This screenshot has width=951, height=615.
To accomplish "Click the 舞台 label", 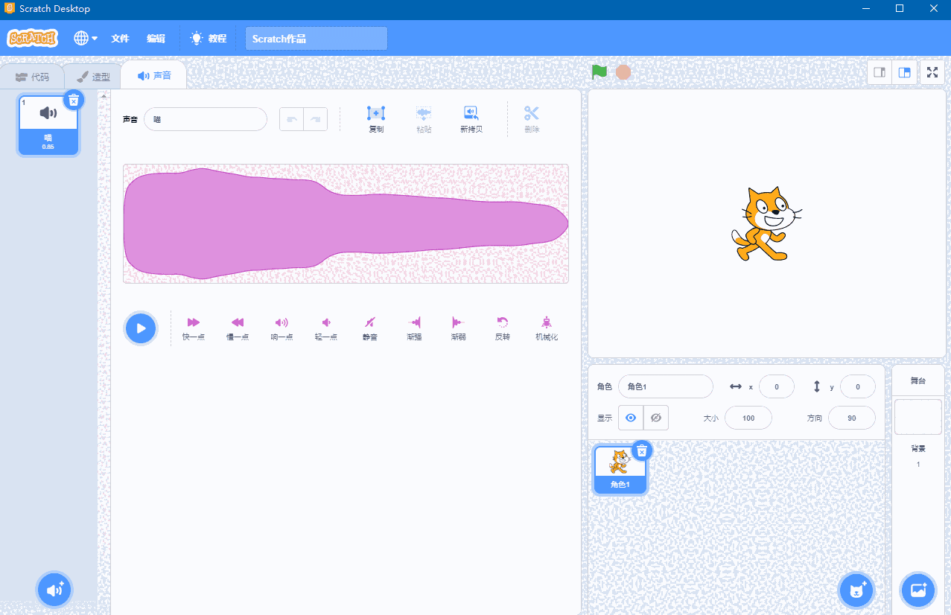I will (918, 380).
